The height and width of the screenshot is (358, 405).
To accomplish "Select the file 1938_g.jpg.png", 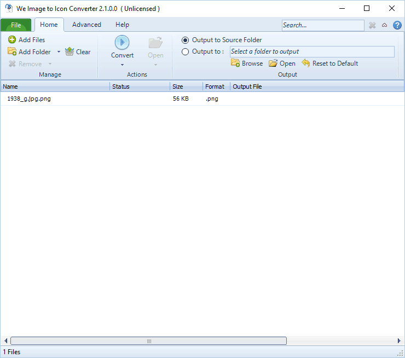I will tap(29, 99).
